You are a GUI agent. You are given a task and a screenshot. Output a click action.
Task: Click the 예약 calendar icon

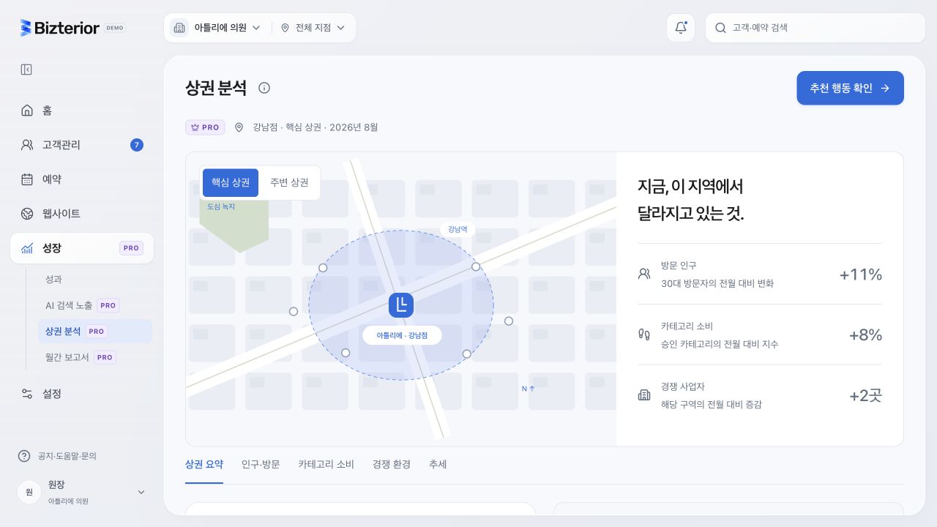coord(27,179)
